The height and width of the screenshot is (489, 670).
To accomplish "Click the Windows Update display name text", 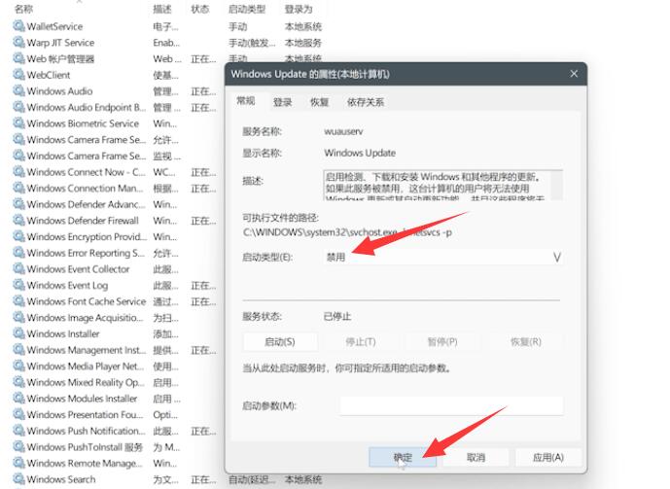I will pos(360,153).
